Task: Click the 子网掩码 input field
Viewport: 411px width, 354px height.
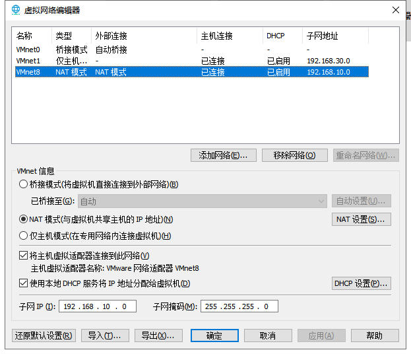Action: coord(239,306)
